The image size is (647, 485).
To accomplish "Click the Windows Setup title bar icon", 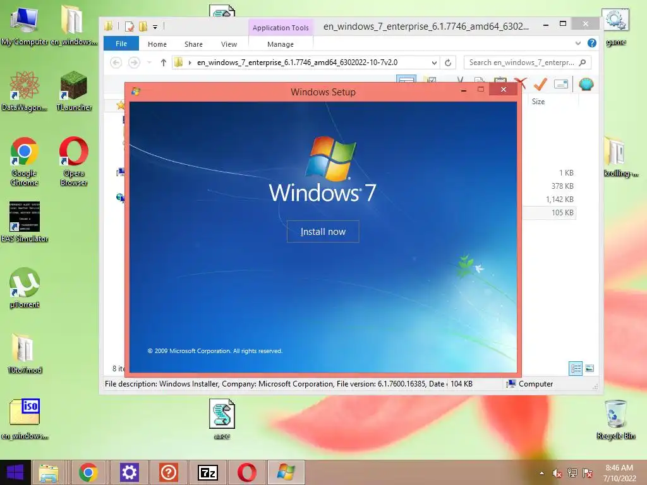I will [x=136, y=92].
